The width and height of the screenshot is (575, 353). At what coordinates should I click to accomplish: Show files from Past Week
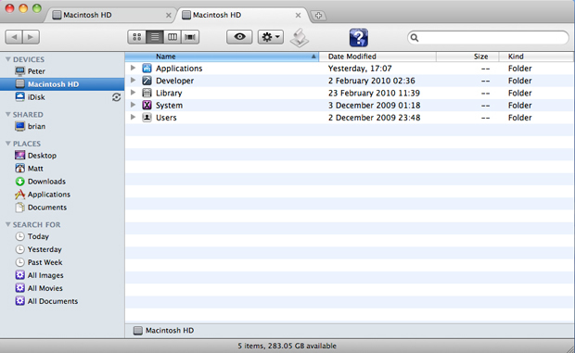pos(62,262)
